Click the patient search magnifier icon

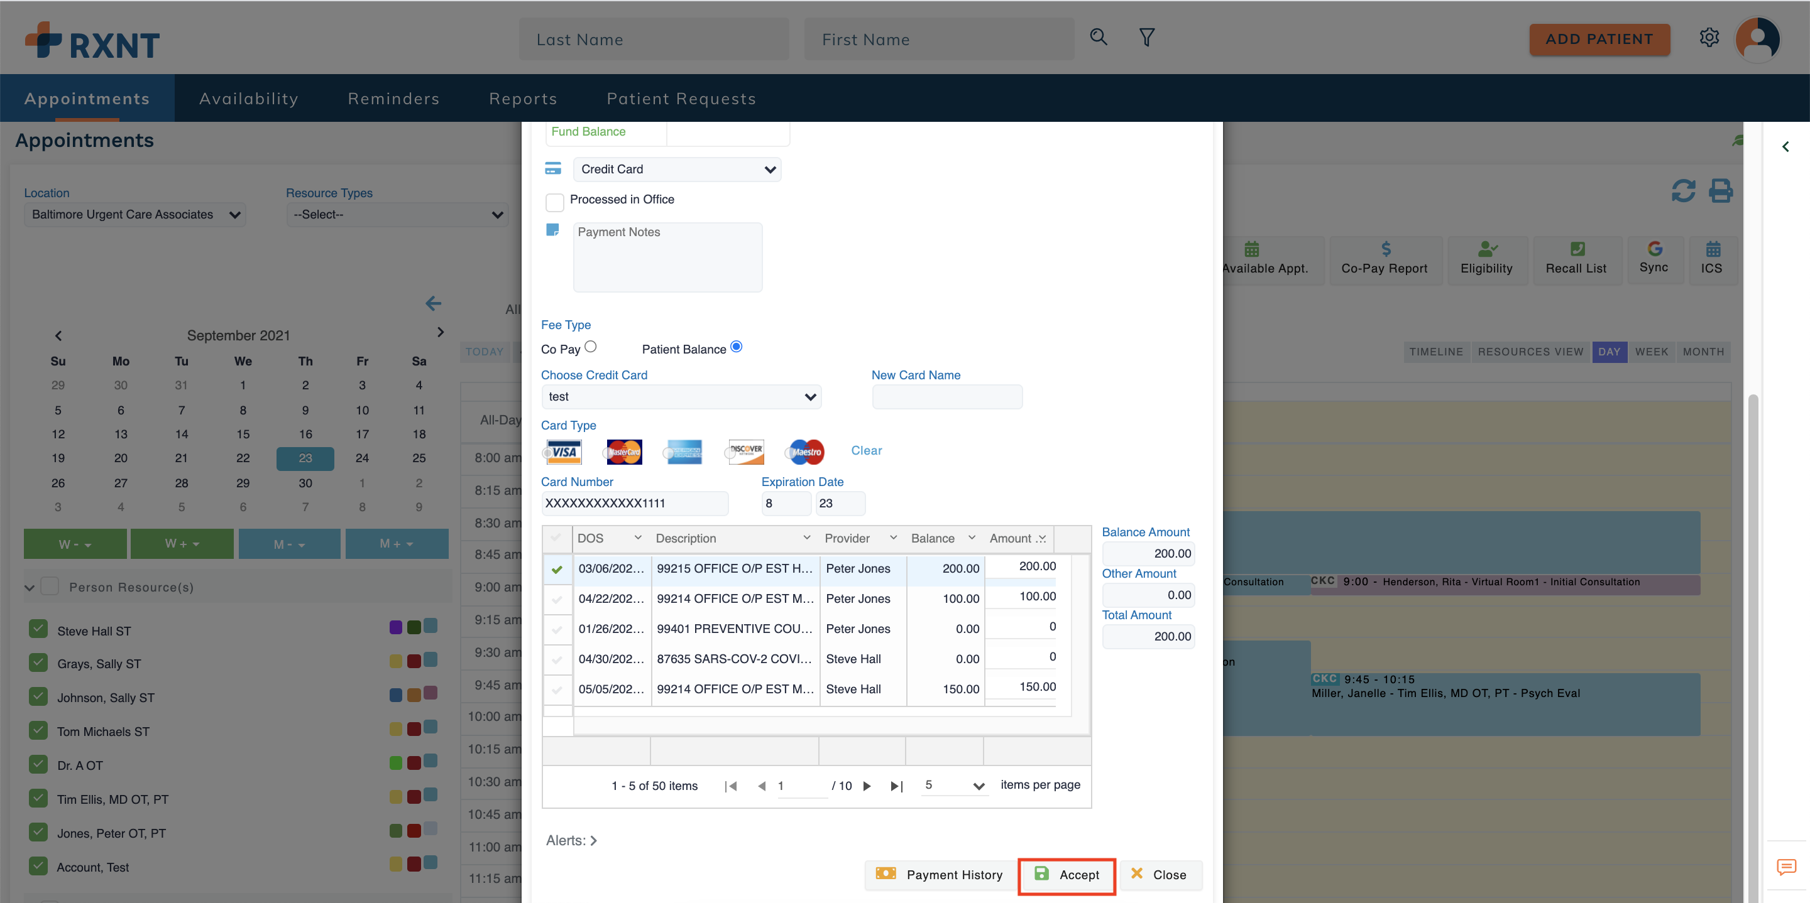point(1098,37)
